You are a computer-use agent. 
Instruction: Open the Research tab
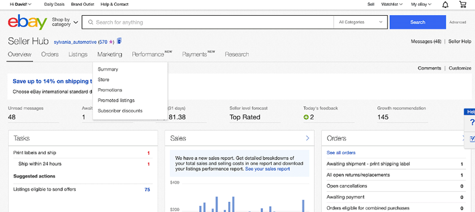(x=237, y=54)
